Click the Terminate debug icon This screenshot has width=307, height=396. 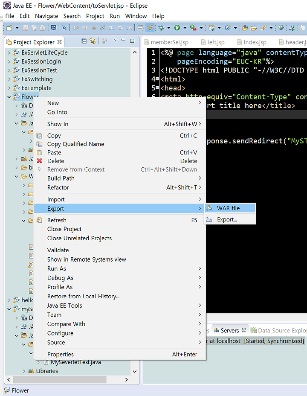coord(94,28)
